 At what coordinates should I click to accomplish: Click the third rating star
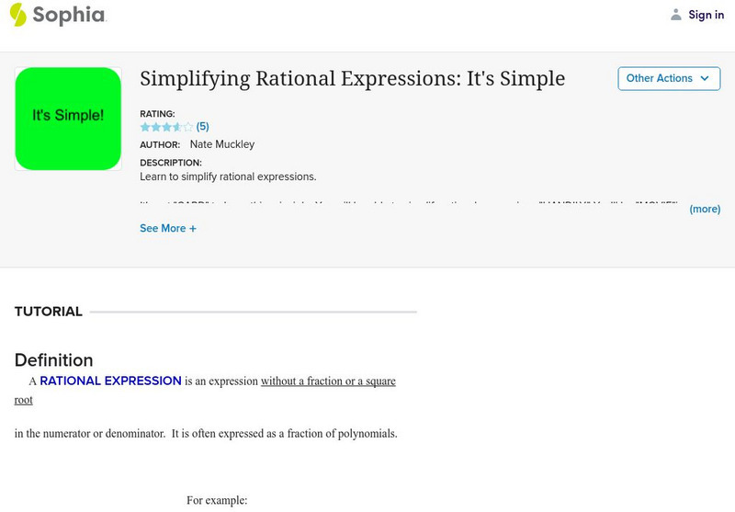[167, 127]
